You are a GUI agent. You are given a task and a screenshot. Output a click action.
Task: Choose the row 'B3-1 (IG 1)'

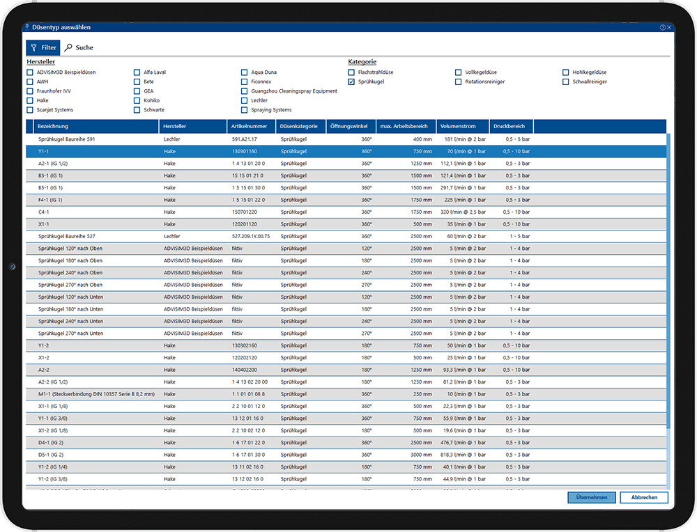[x=346, y=176]
